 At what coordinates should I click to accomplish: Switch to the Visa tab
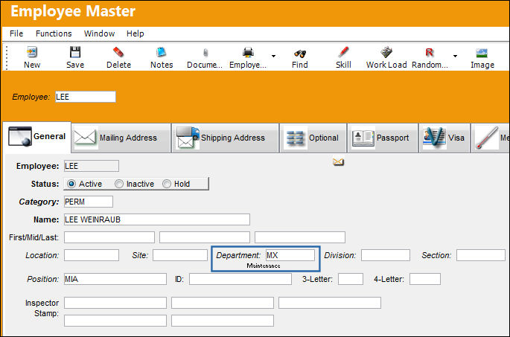[444, 138]
